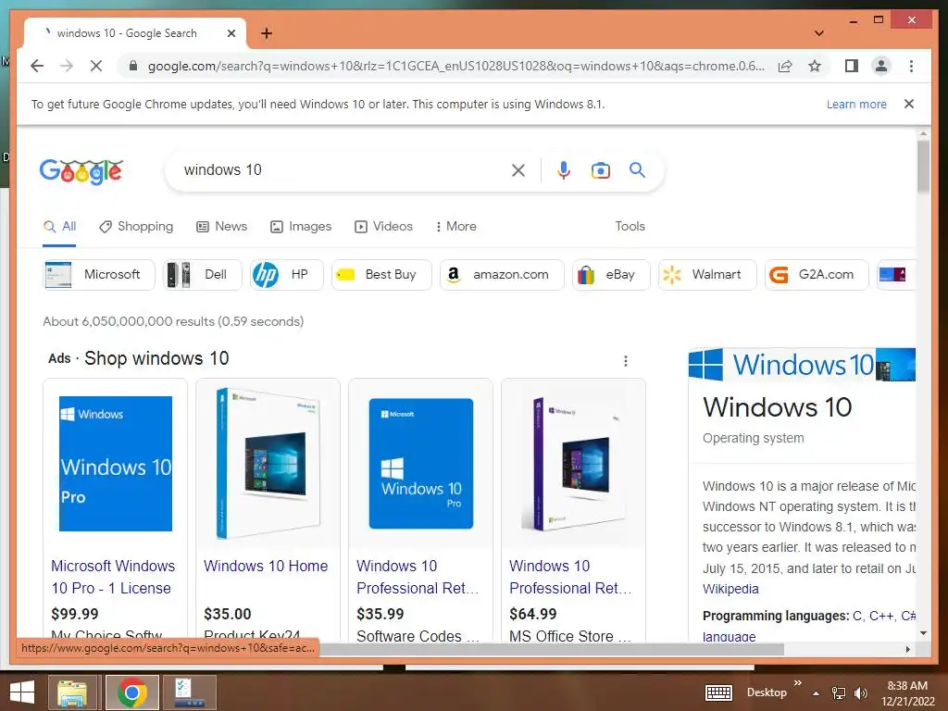948x711 pixels.
Task: Bookmark this page with the star icon
Action: click(815, 66)
